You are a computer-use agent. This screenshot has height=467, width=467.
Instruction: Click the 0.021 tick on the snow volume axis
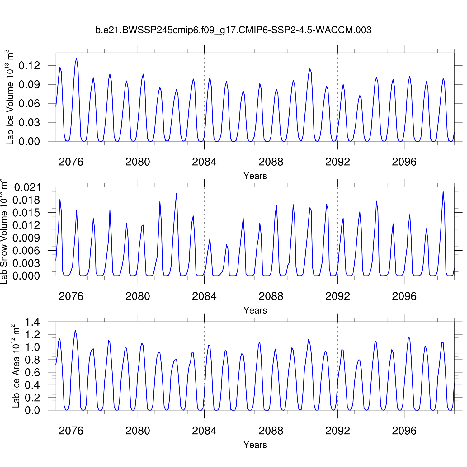pos(27,187)
